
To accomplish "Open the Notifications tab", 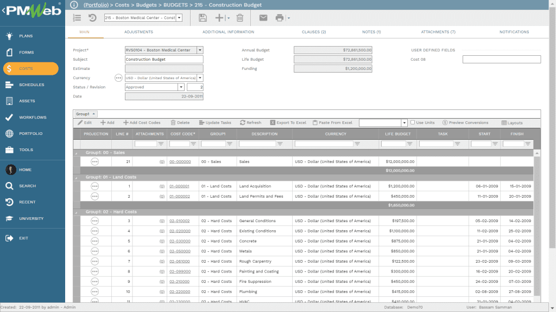I will point(514,32).
